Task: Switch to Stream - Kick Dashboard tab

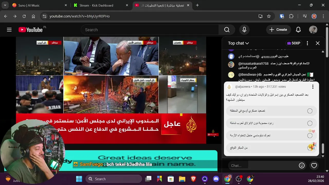Action: [101, 5]
